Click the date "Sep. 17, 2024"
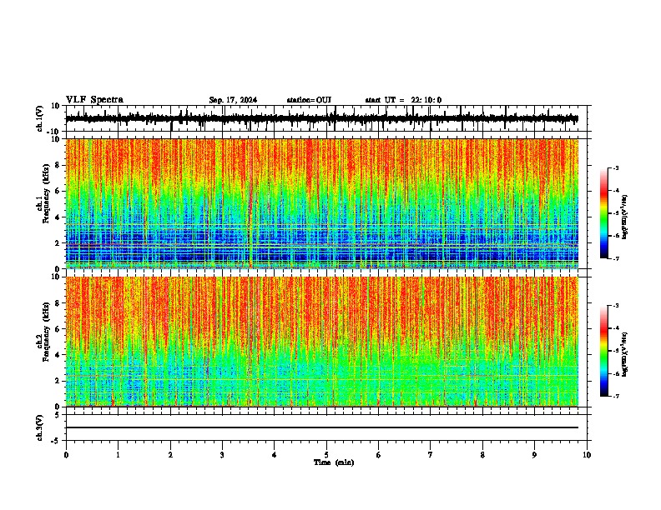 pyautogui.click(x=233, y=100)
